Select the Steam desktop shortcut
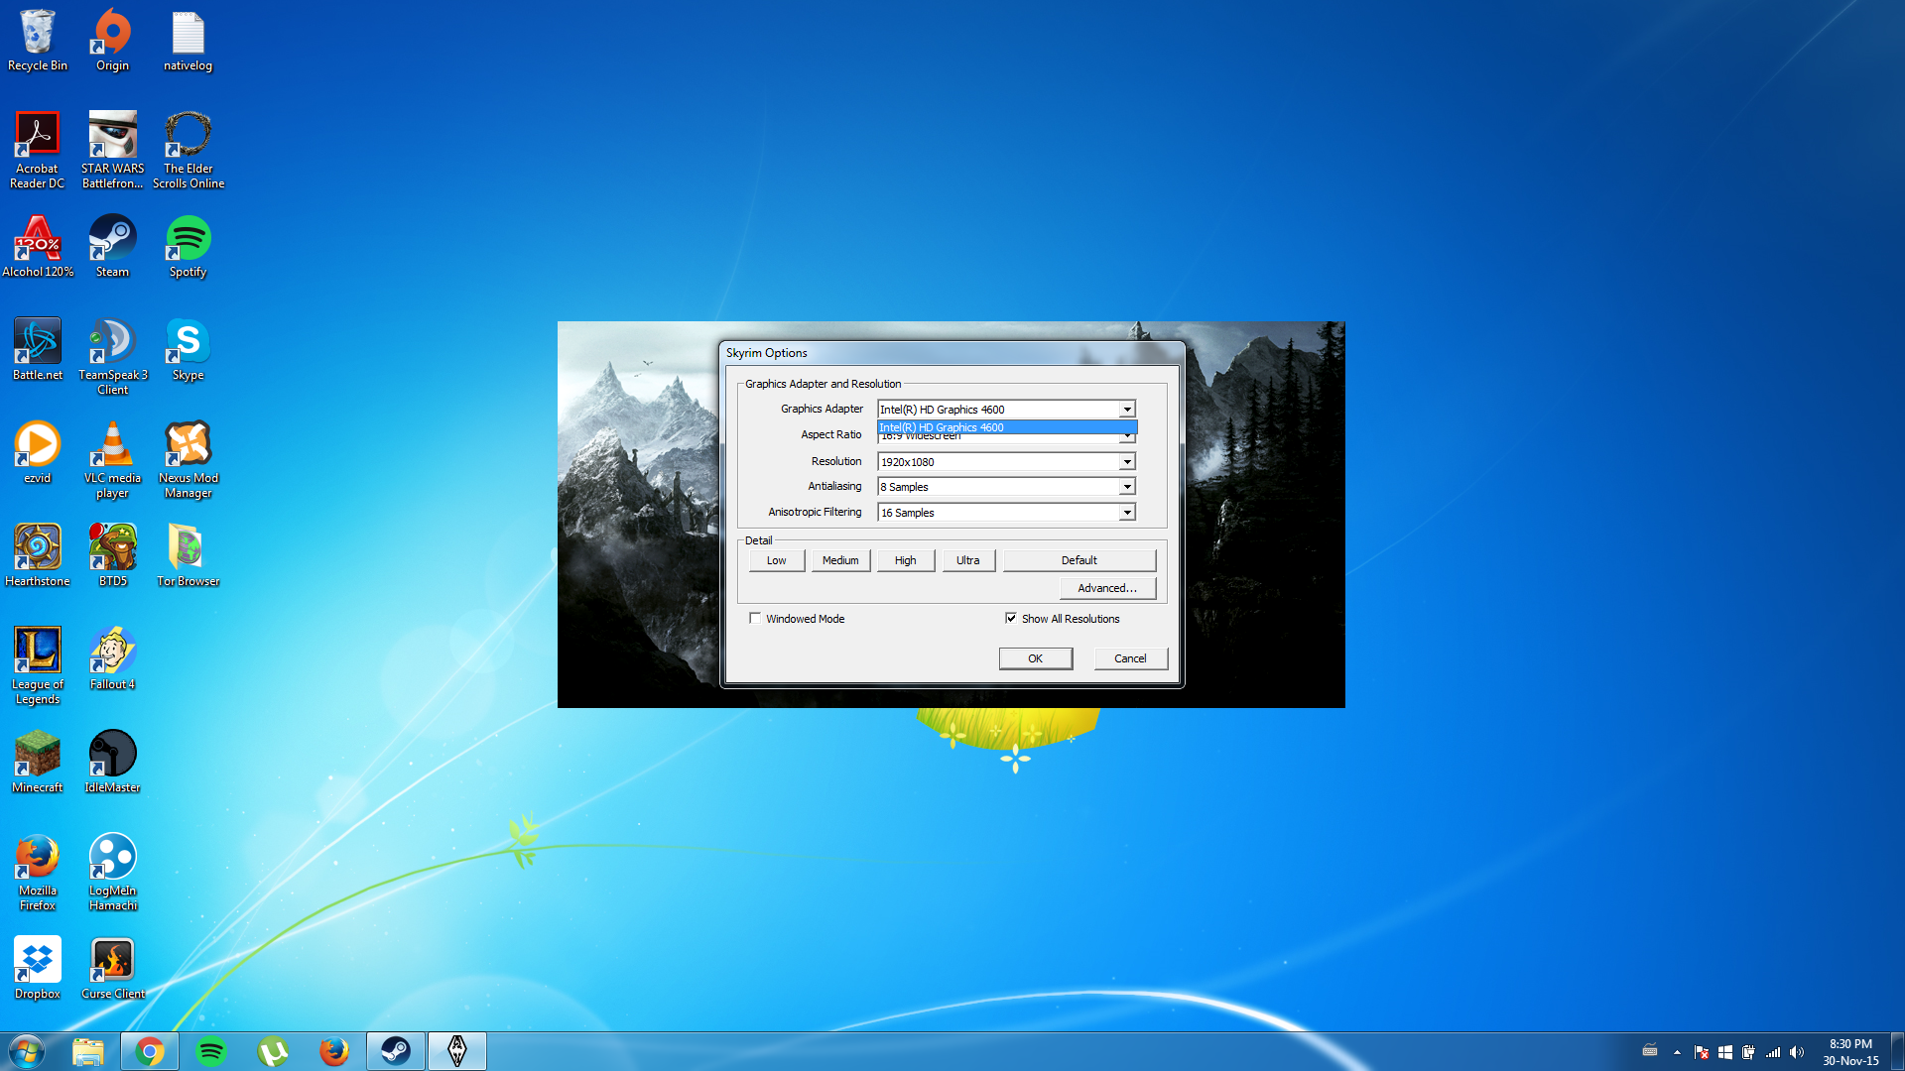The width and height of the screenshot is (1905, 1071). (x=112, y=247)
